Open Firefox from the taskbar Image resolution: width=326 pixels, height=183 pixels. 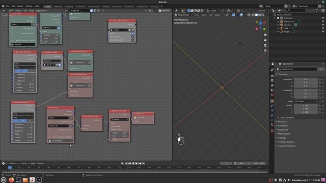click(11, 179)
